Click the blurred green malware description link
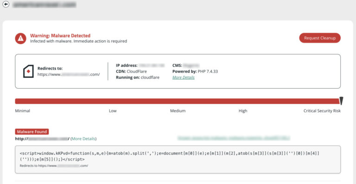The image size is (356, 184). [234, 138]
